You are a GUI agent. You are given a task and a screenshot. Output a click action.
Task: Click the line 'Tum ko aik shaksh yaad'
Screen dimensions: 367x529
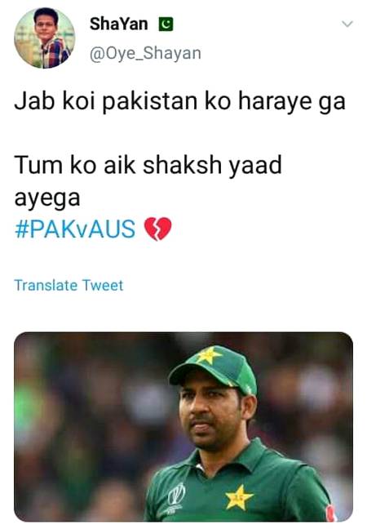pos(148,165)
